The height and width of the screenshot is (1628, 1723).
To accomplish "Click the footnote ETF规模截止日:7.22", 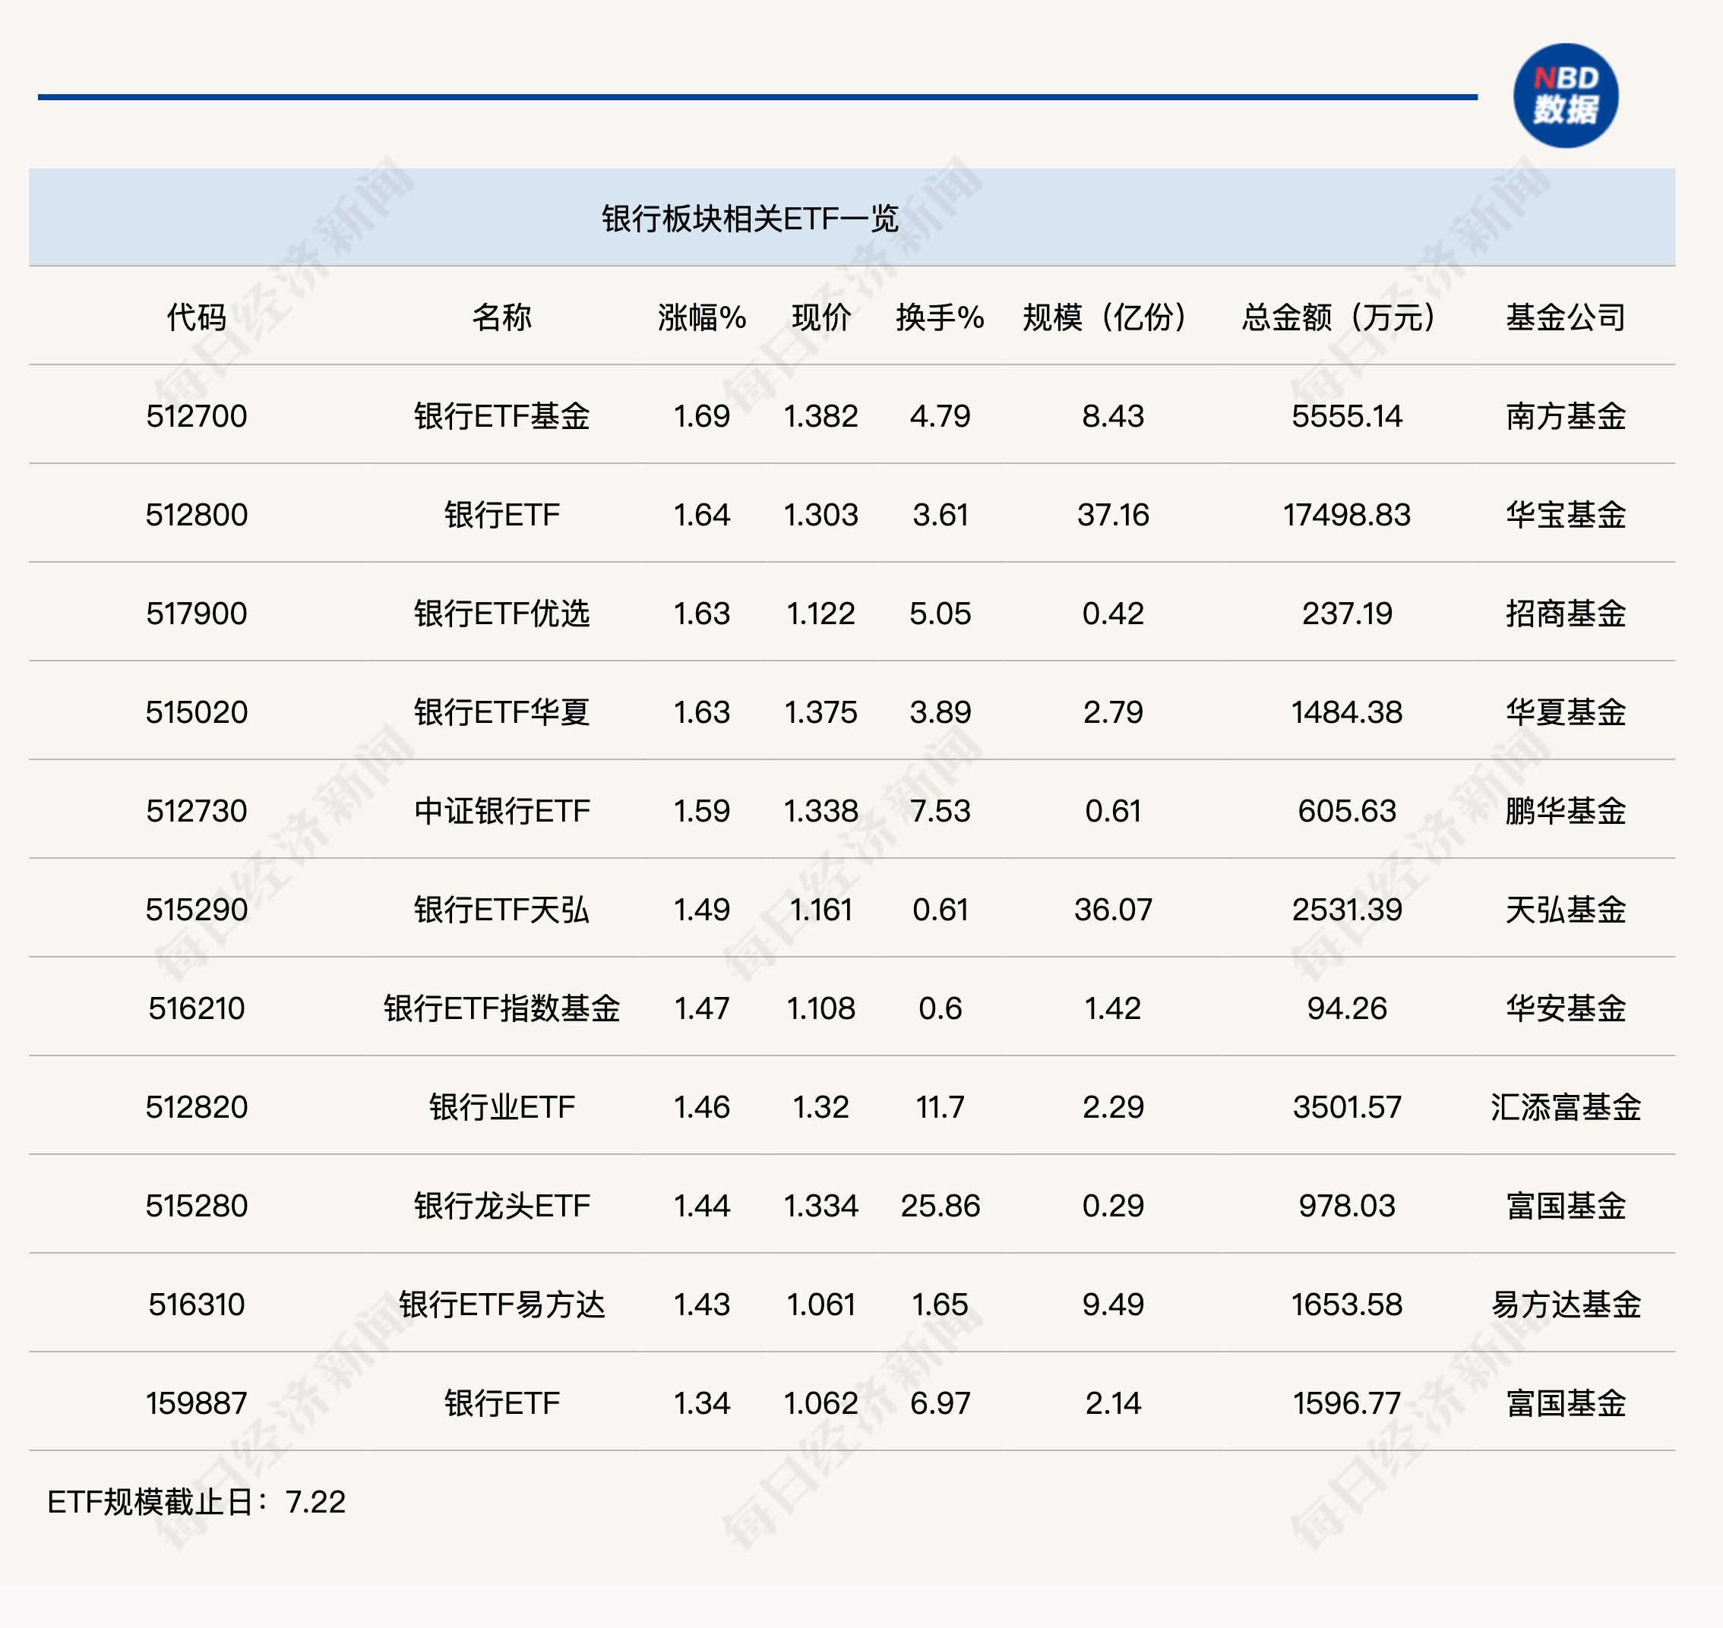I will coord(196,1503).
